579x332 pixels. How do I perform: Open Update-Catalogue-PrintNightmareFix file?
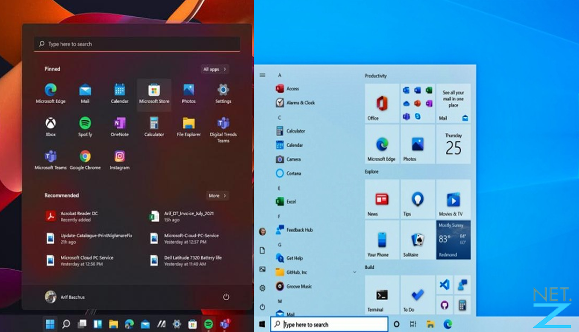tap(89, 238)
